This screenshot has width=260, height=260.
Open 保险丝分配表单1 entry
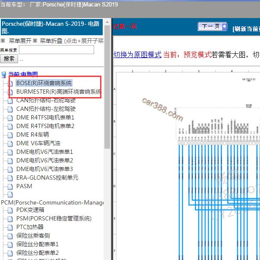click(x=37, y=244)
